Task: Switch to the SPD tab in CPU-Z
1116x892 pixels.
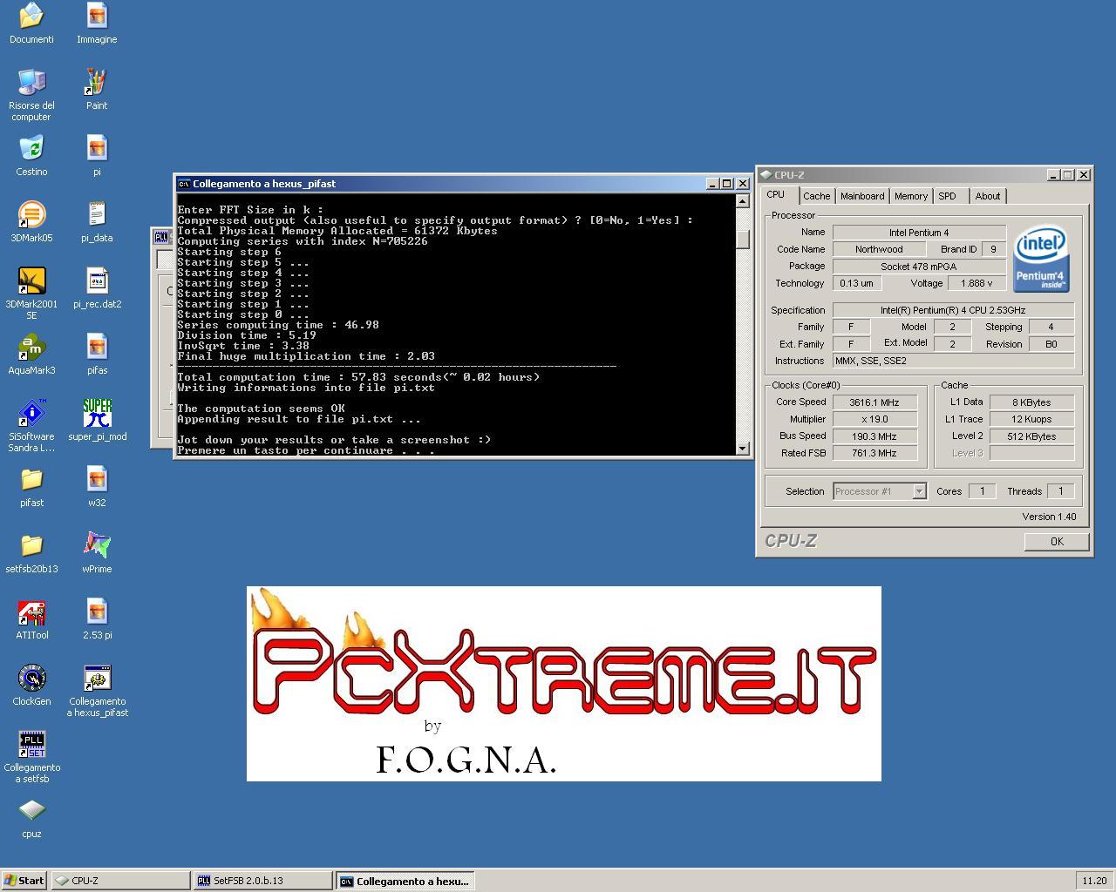Action: 947,196
